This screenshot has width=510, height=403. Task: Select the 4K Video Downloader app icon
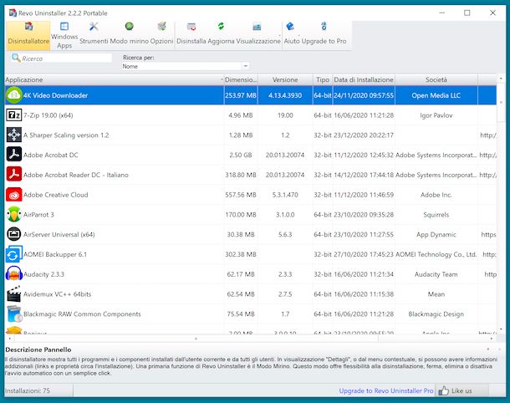[x=13, y=95]
